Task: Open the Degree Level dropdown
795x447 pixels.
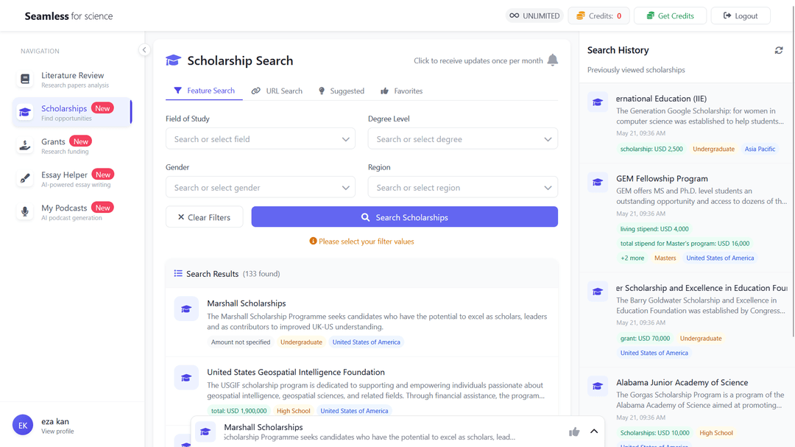Action: [462, 139]
